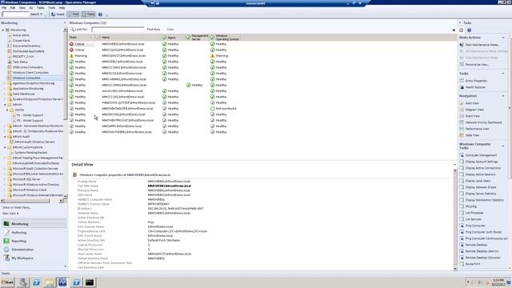Switch to the Monitoring workspace
The height and width of the screenshot is (288, 512).
[x=34, y=224]
